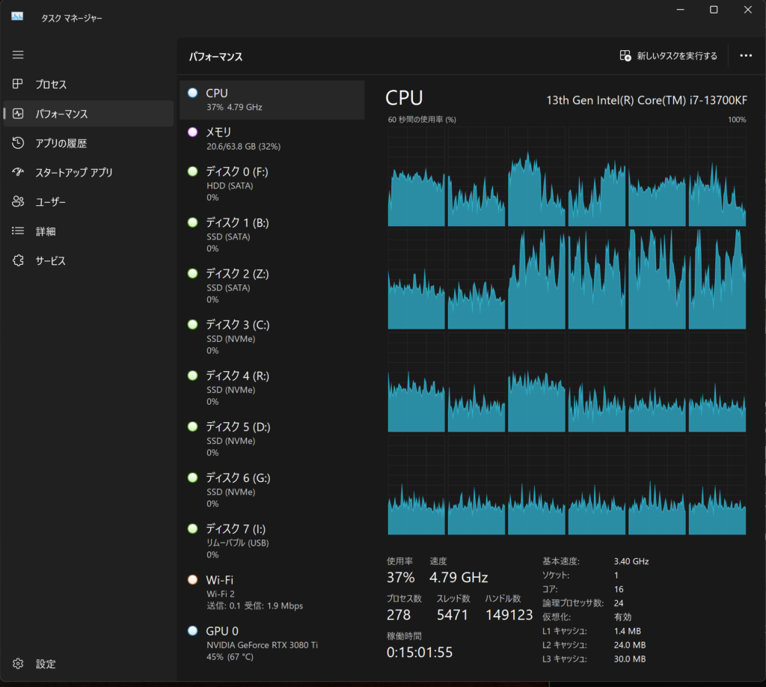Open the hamburger navigation menu icon
This screenshot has width=766, height=687.
(18, 55)
